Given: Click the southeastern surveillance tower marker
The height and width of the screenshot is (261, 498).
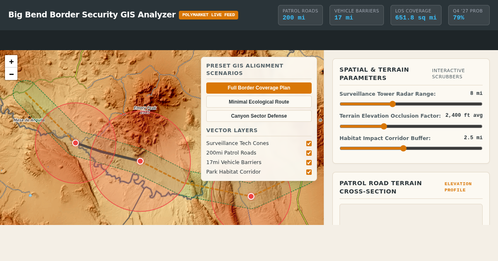Looking at the screenshot, I should pyautogui.click(x=251, y=196).
